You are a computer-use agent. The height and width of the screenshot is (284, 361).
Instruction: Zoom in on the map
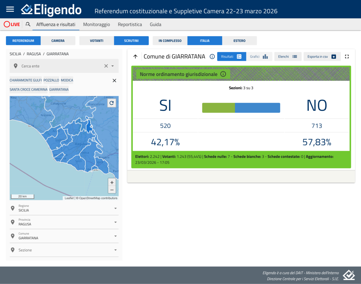coord(112,182)
